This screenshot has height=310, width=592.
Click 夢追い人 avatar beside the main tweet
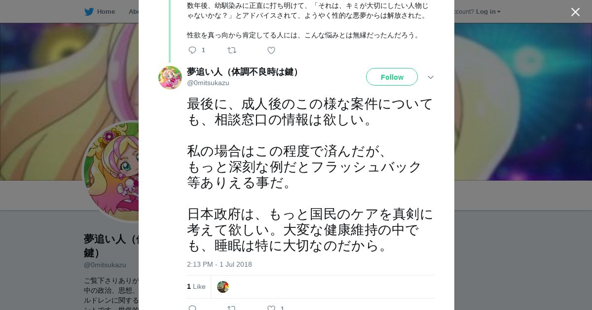pyautogui.click(x=170, y=78)
